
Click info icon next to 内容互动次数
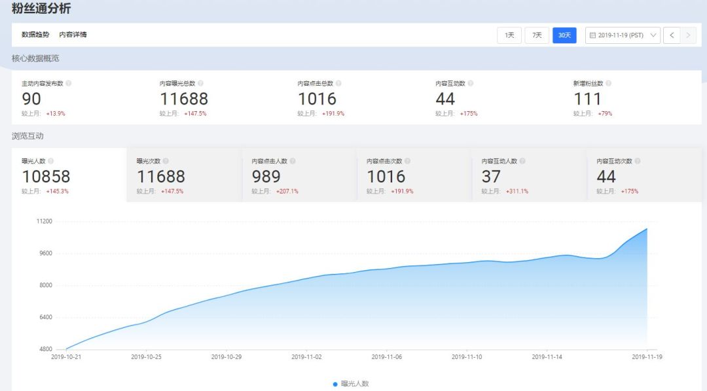[x=638, y=161]
